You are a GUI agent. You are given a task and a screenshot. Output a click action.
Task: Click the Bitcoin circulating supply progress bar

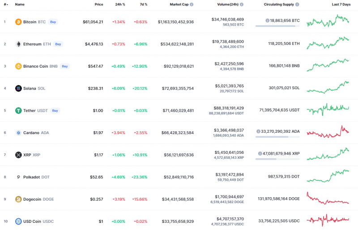click(277, 26)
